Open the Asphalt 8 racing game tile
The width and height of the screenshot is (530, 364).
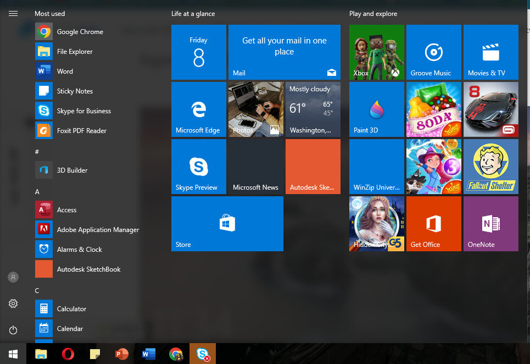491,109
